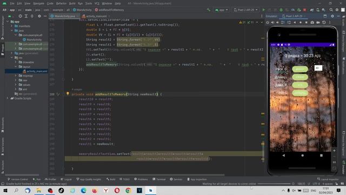This screenshot has width=346, height=195.
Task: Open the Build menu
Action: pyautogui.click(x=72, y=4)
